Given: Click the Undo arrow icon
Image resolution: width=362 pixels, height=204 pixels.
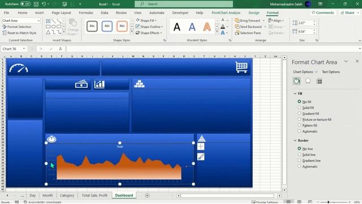Looking at the screenshot, I should pos(44,4).
